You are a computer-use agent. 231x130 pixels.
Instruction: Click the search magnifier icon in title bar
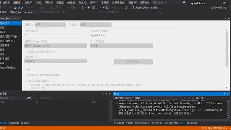184,3
